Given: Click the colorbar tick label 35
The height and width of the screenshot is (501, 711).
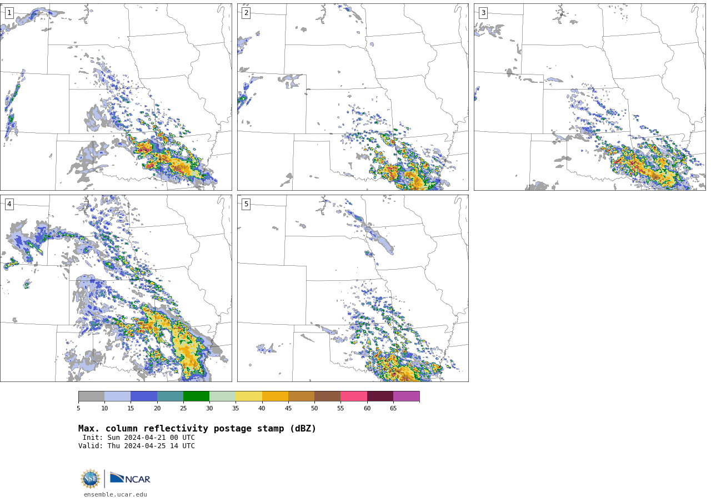Looking at the screenshot, I should point(236,409).
